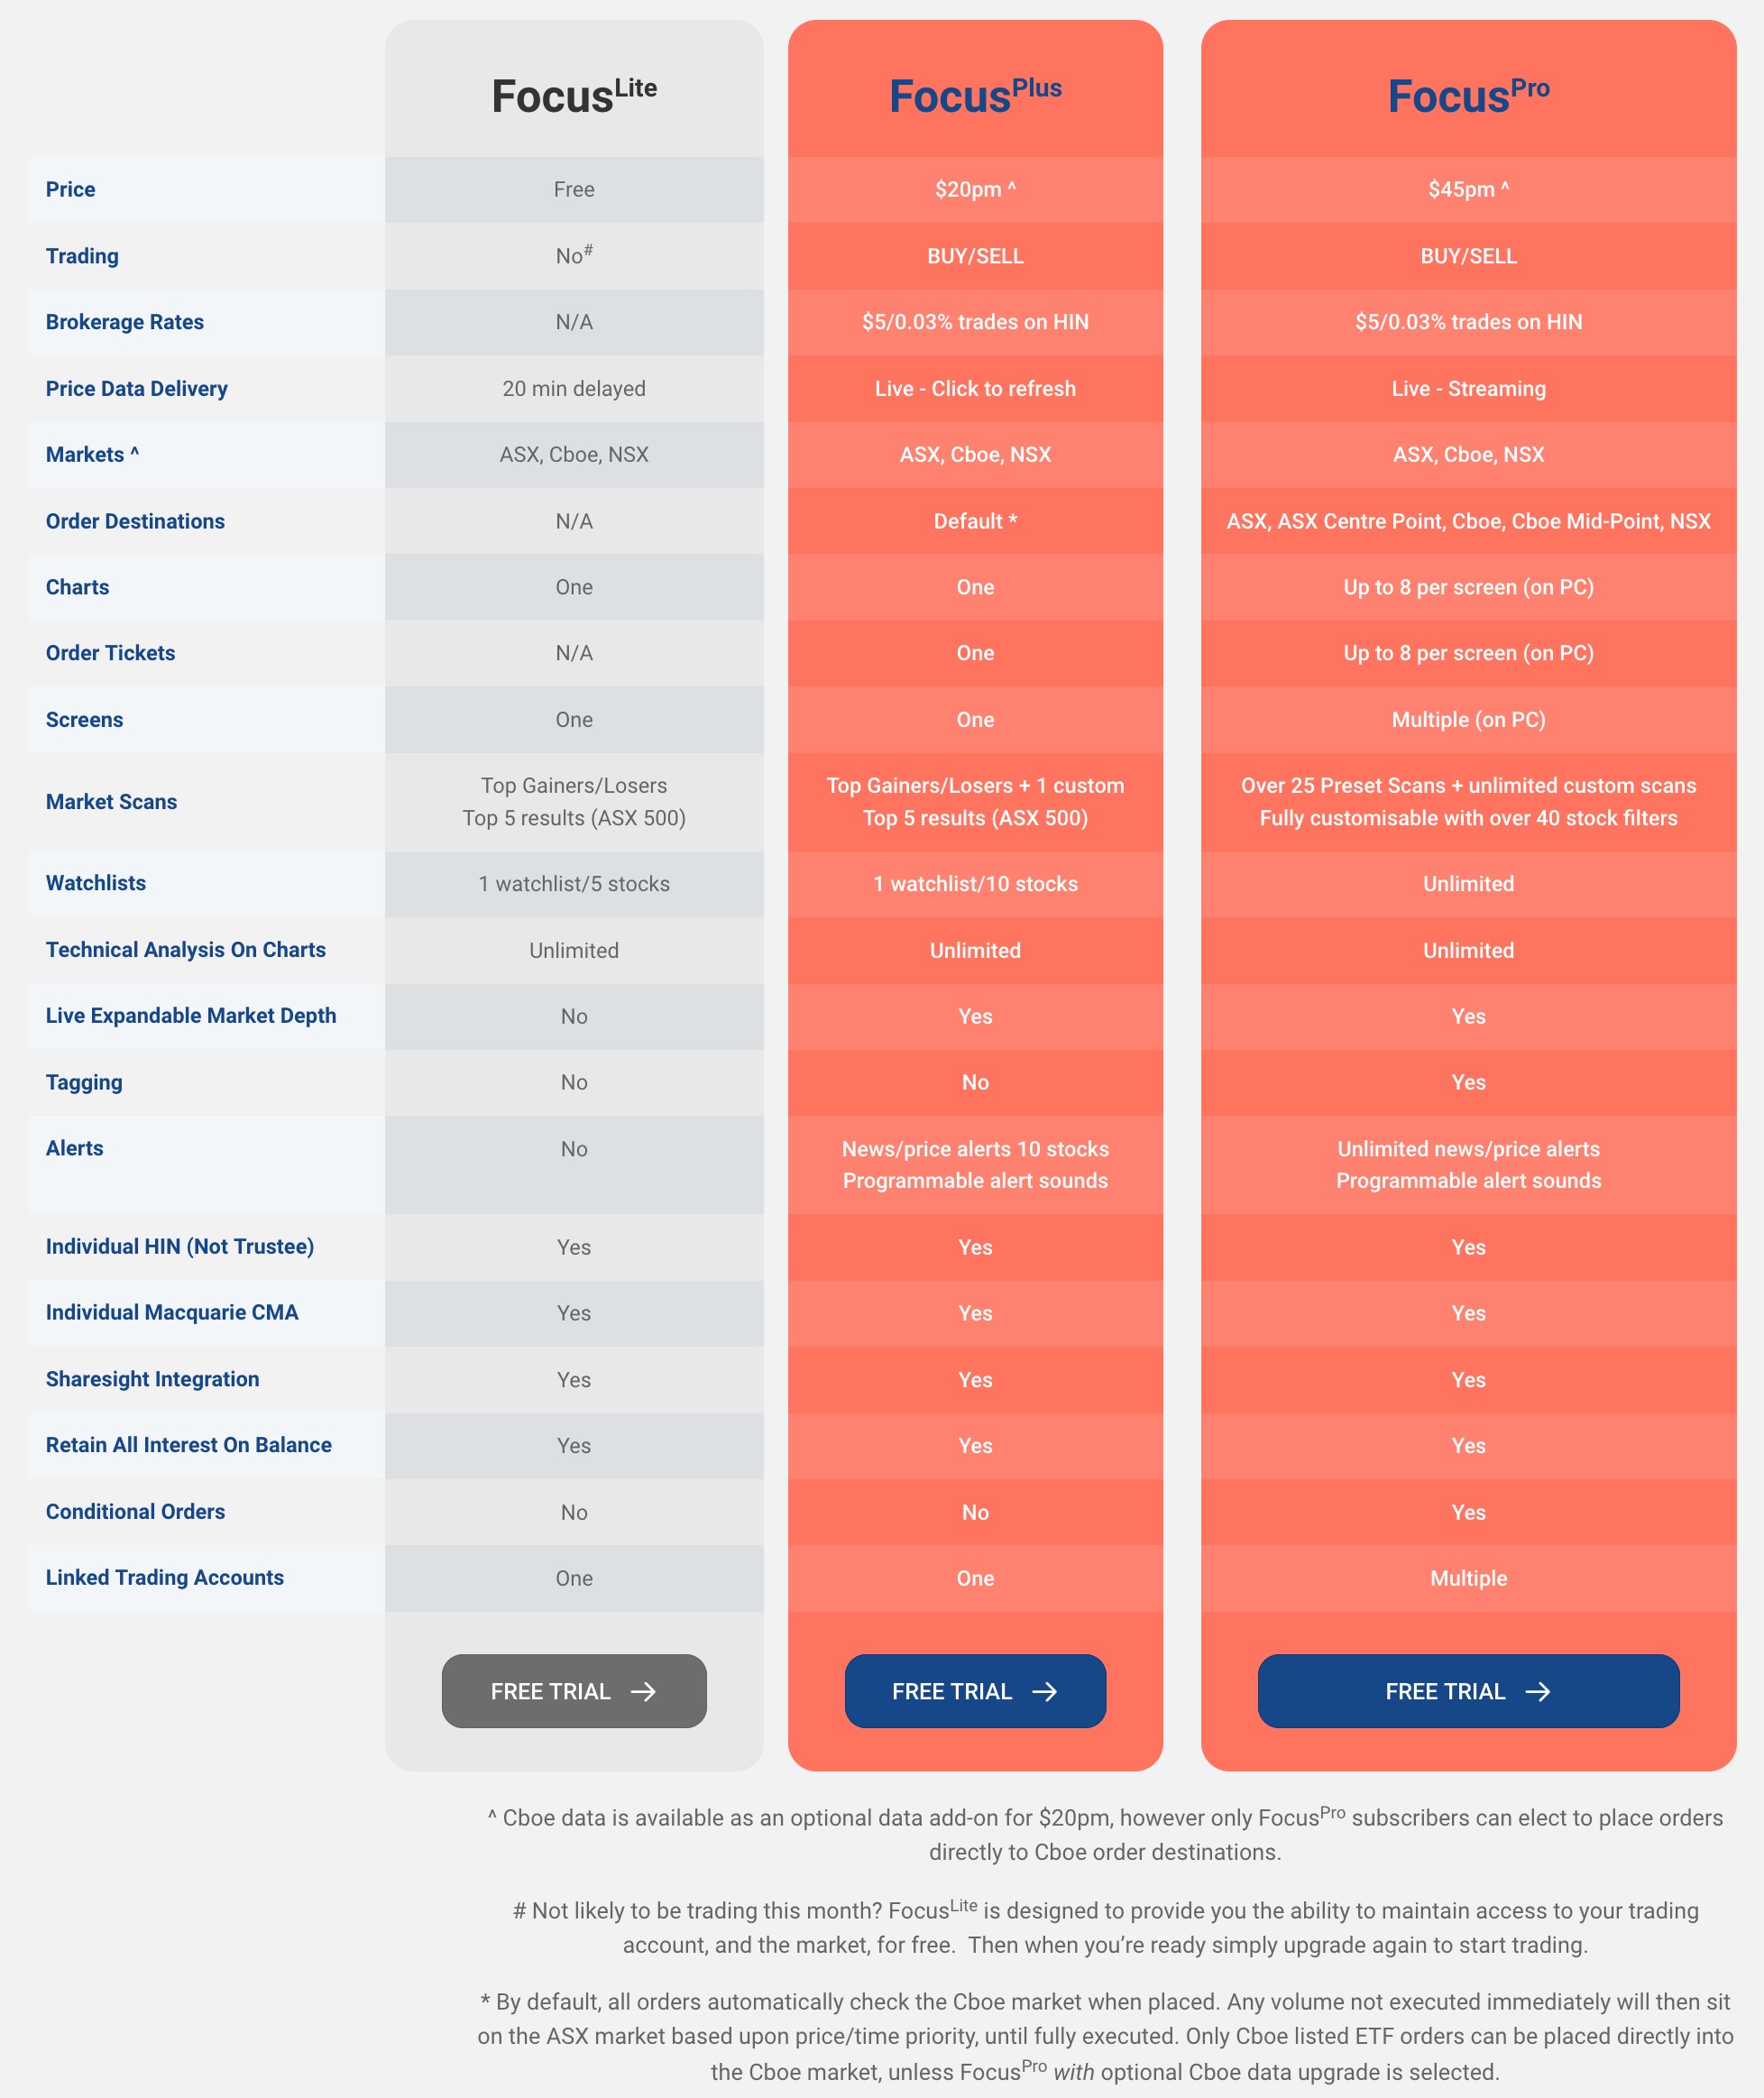The height and width of the screenshot is (2098, 1764).
Task: Click the Sharesight Integration row label
Action: click(x=153, y=1379)
